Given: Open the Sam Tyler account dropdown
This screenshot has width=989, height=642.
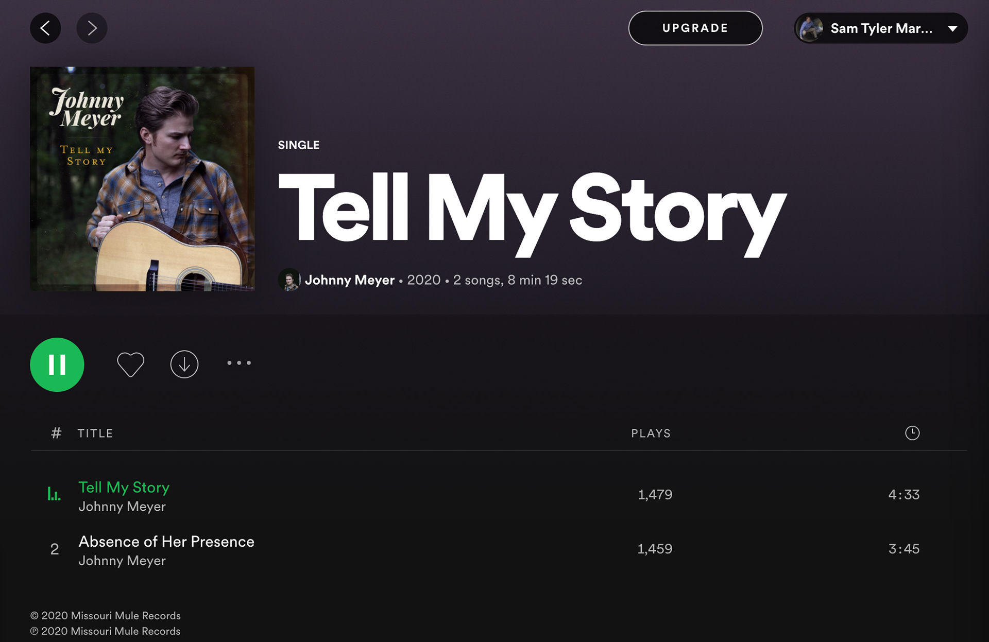Looking at the screenshot, I should [x=952, y=28].
